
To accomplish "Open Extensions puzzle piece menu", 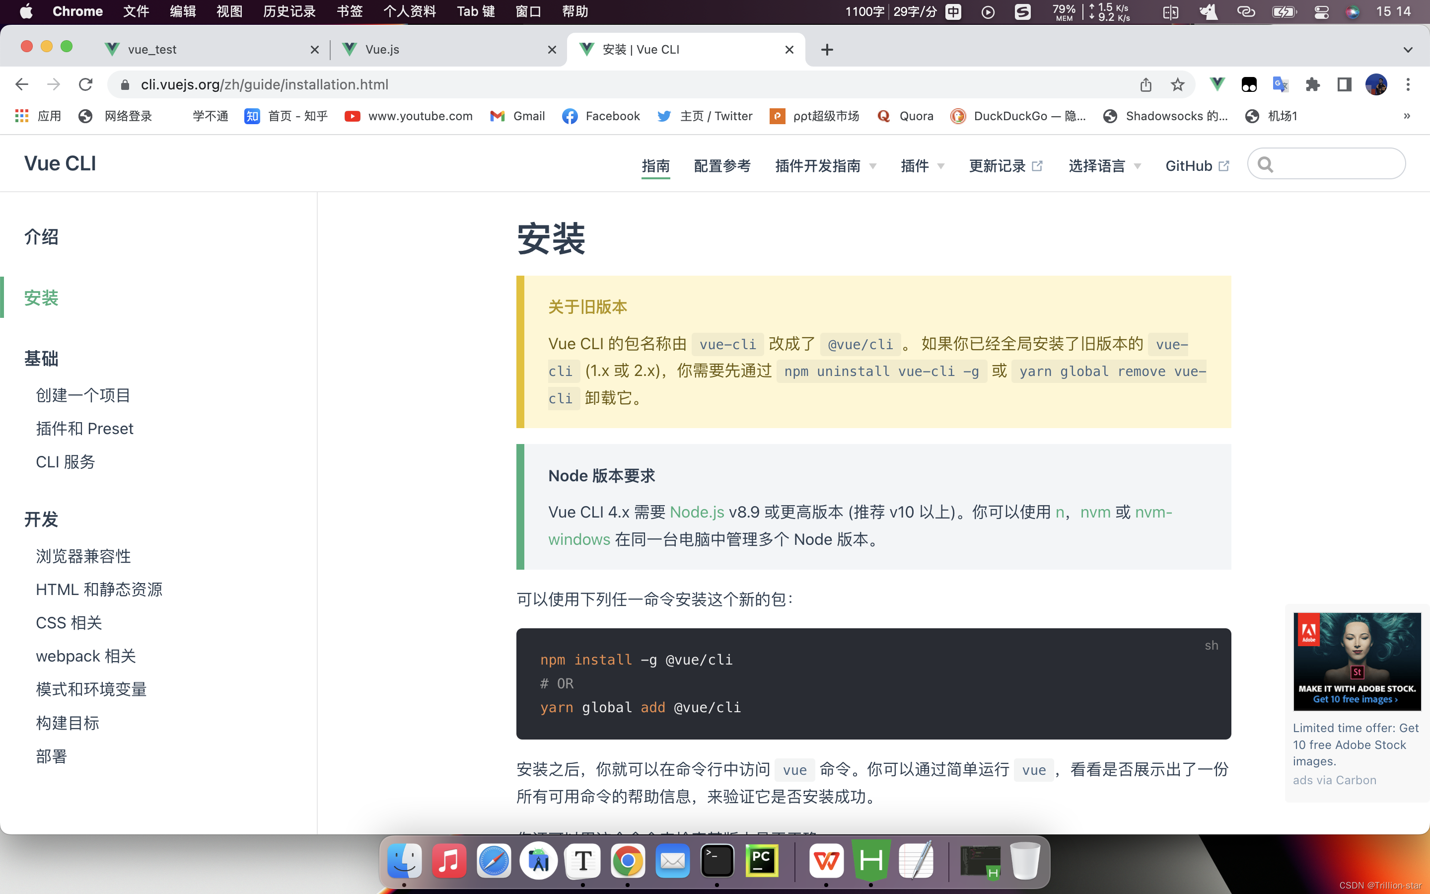I will tap(1312, 84).
